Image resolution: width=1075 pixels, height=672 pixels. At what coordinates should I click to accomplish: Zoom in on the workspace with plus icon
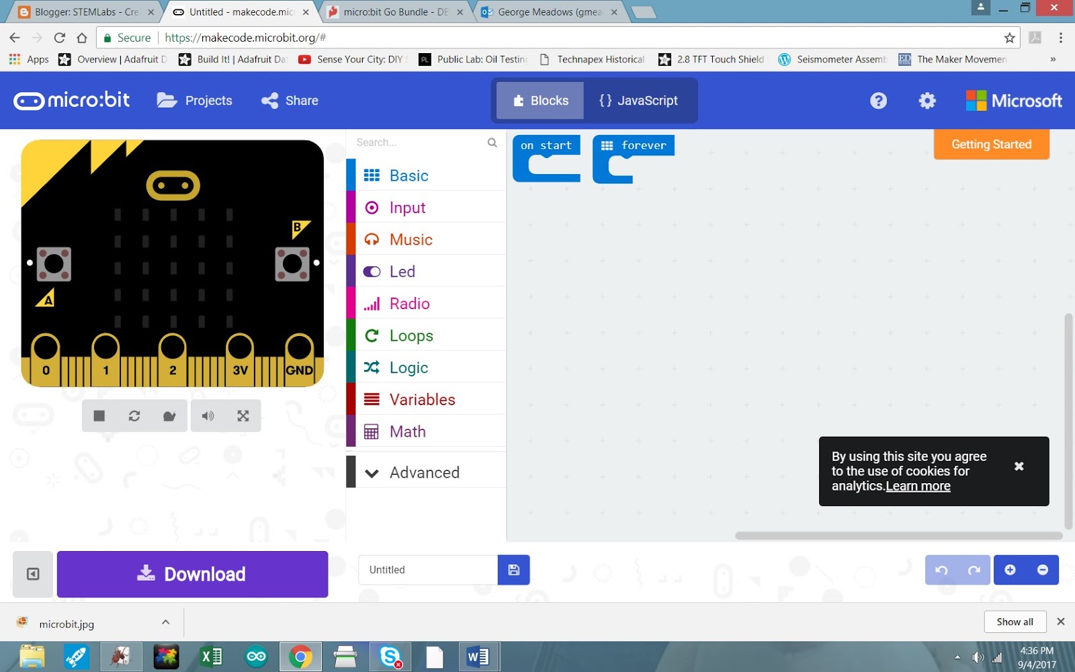click(x=1010, y=569)
